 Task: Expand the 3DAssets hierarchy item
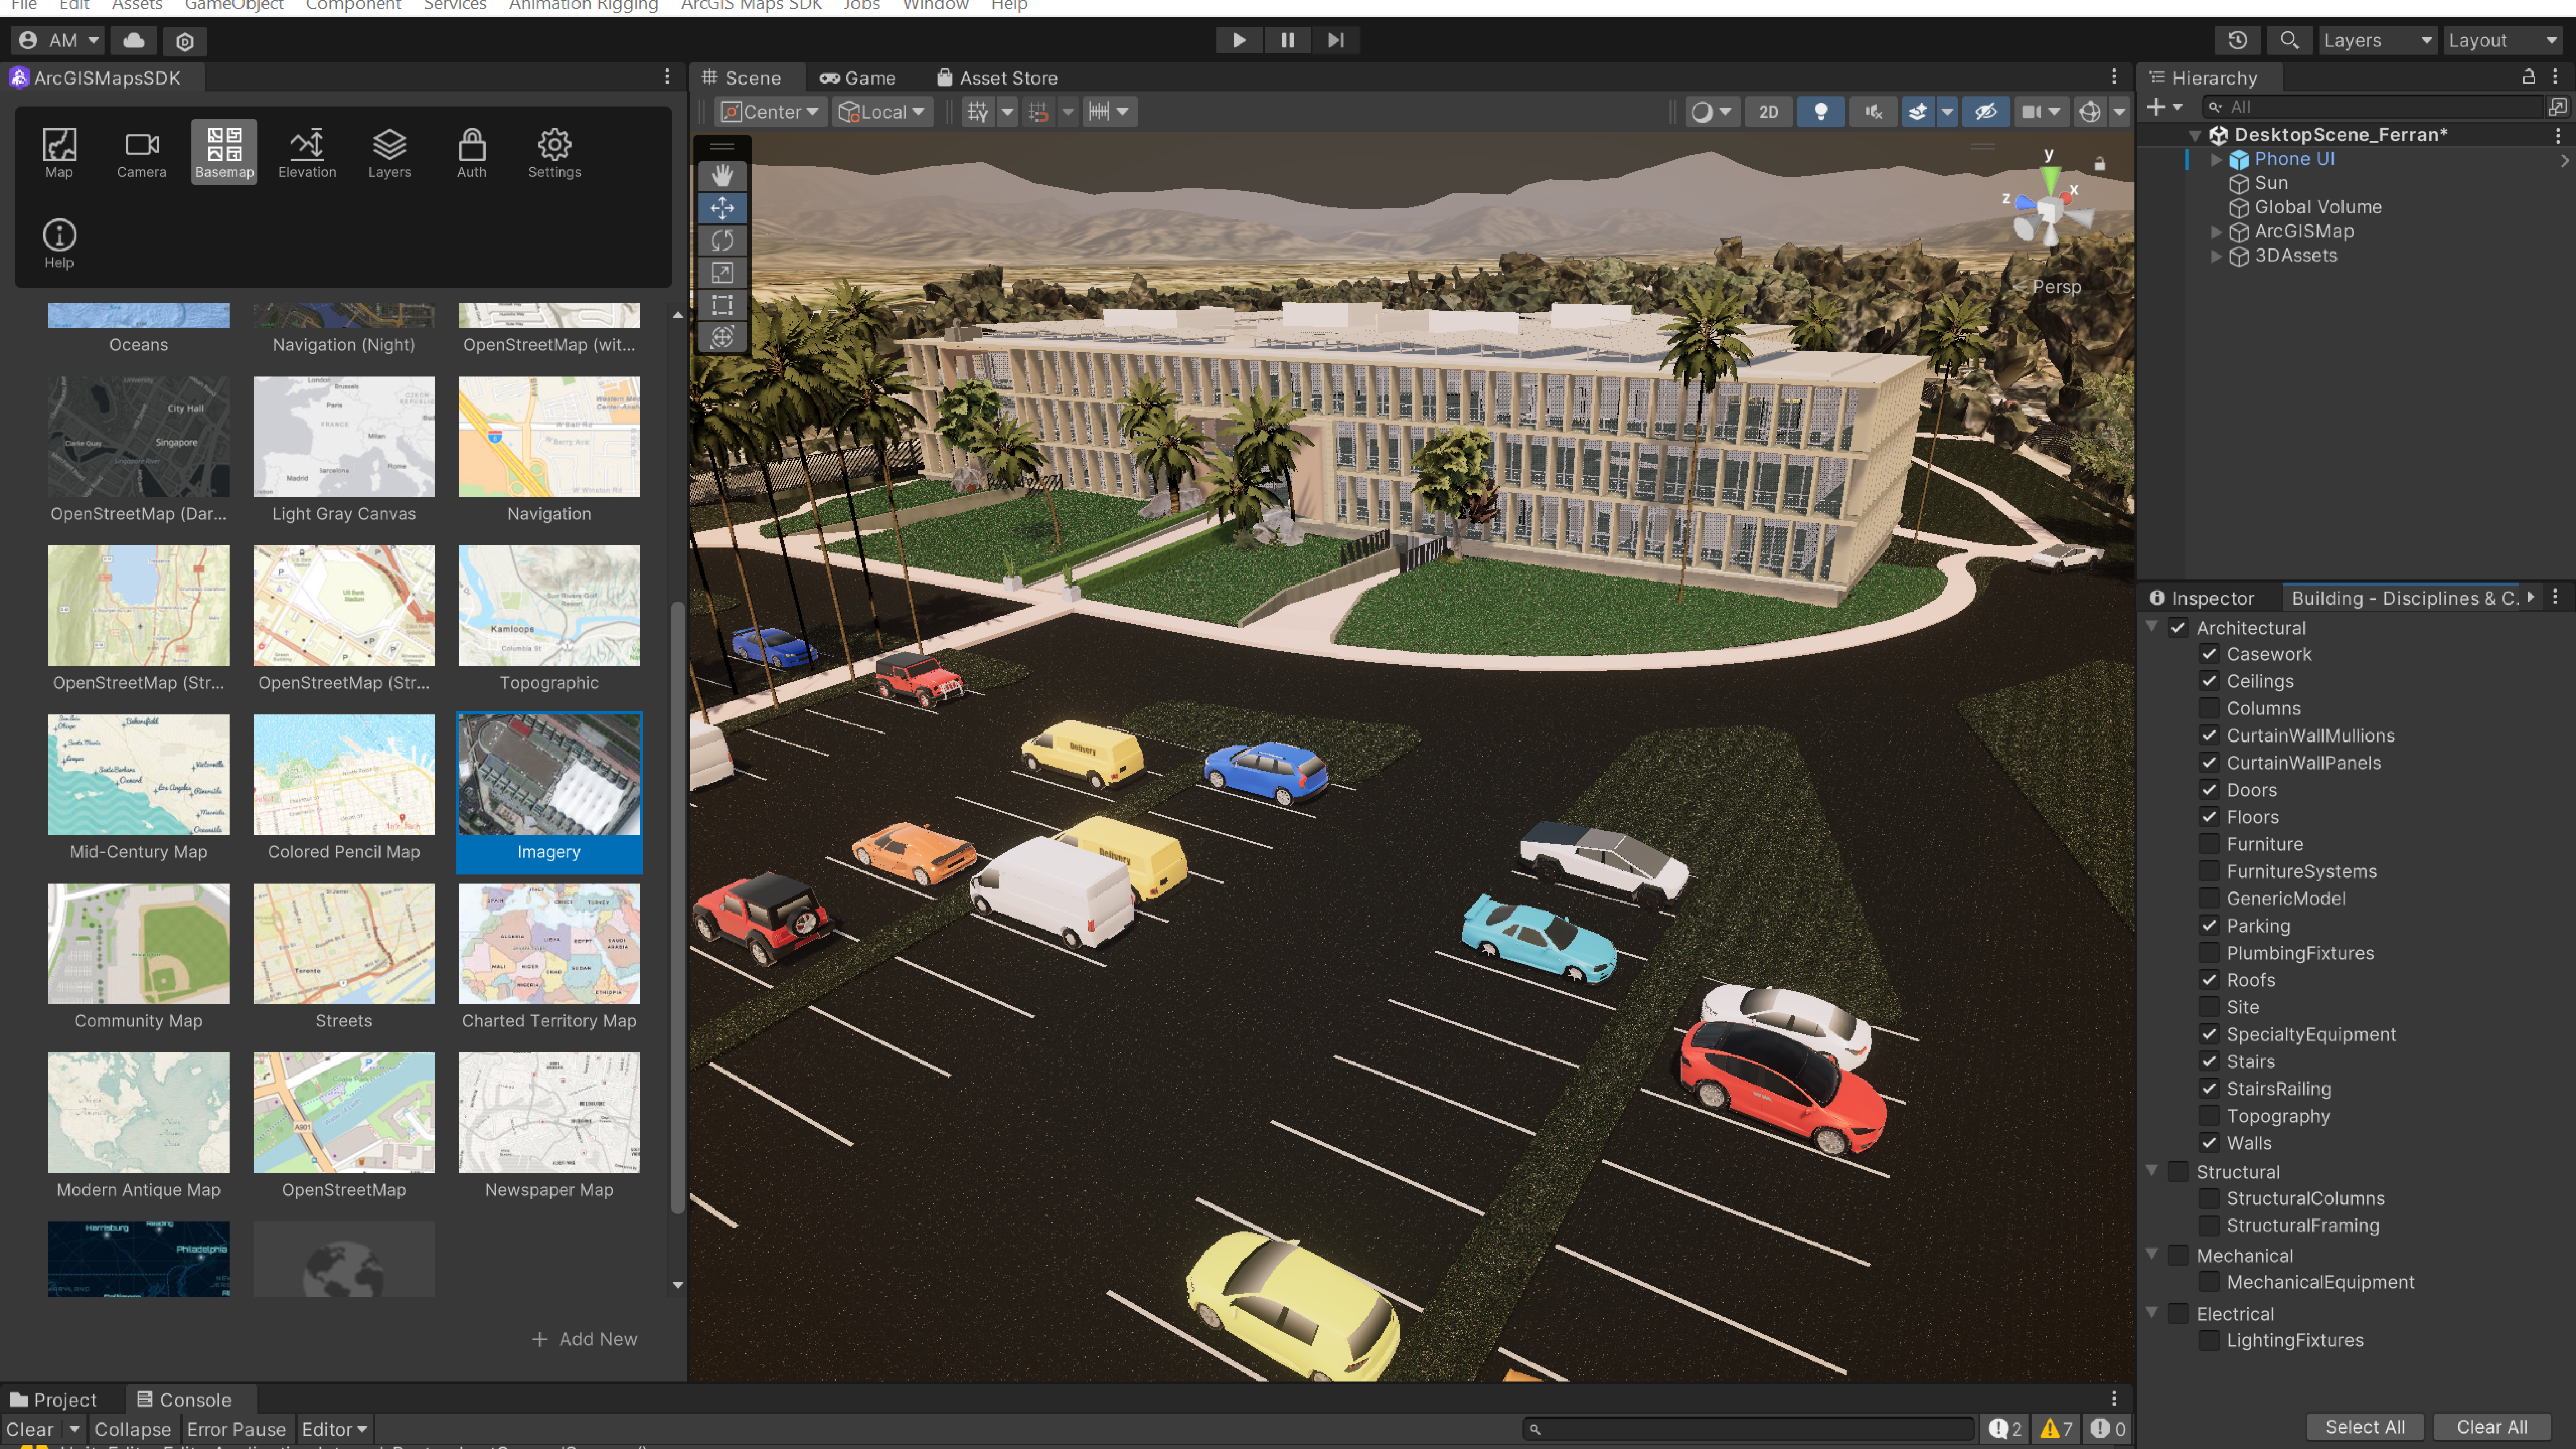[2216, 256]
